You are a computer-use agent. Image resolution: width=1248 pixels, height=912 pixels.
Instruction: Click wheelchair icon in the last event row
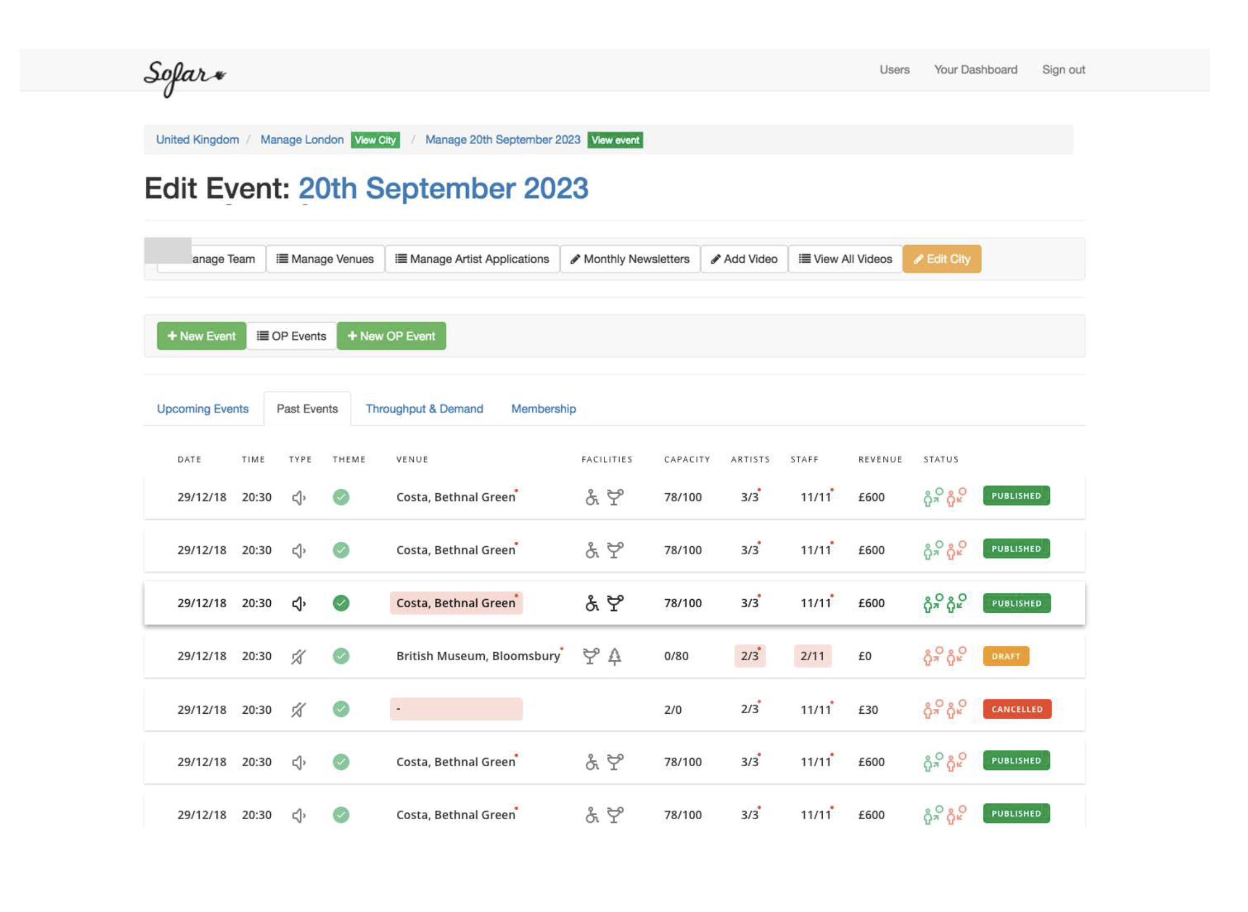click(591, 815)
